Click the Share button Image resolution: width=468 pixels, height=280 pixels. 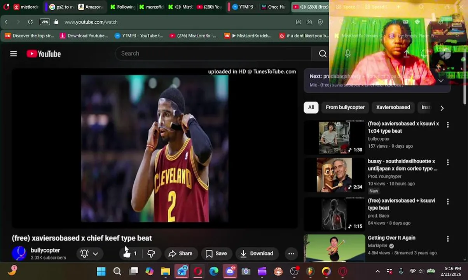pyautogui.click(x=180, y=254)
